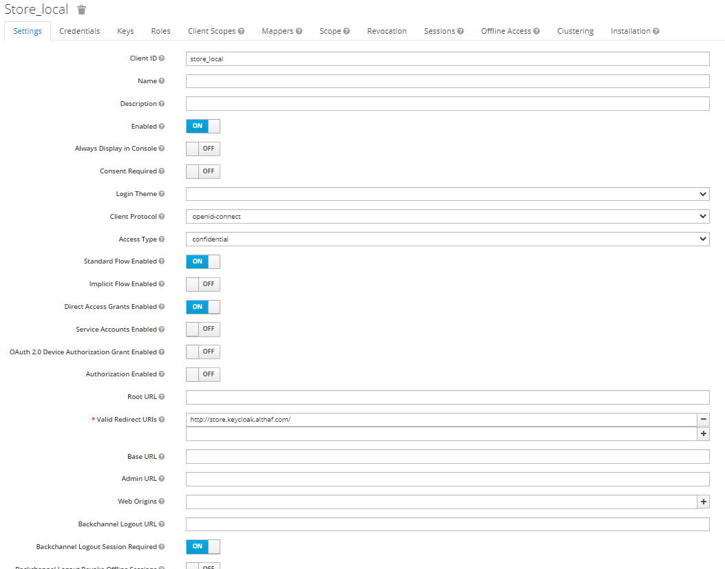
Task: Open the help tooltip for Service Accounts Enabled
Action: click(x=161, y=329)
